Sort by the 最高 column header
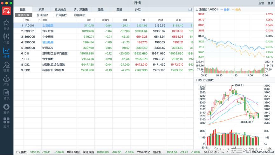The image size is (275, 155). tap(179, 20)
